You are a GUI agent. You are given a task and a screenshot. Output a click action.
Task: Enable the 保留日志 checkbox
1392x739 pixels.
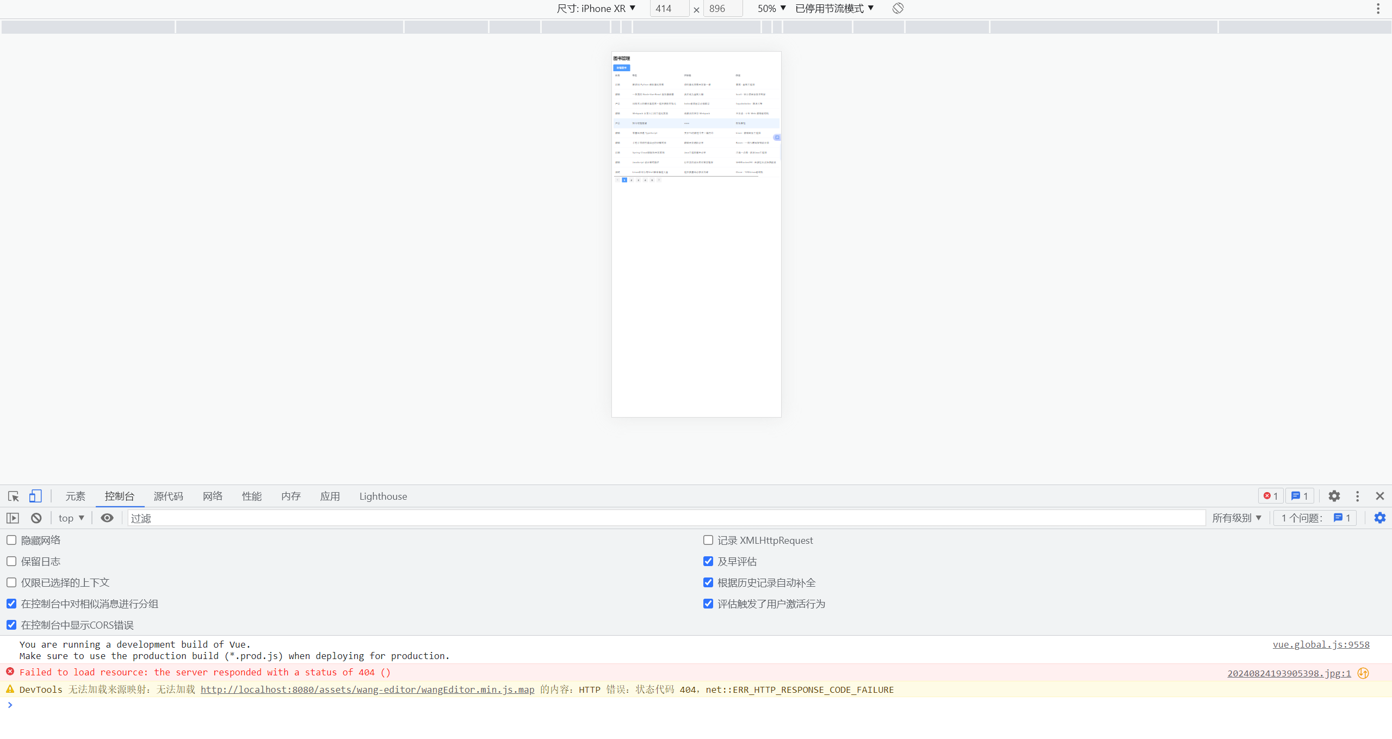click(x=11, y=561)
